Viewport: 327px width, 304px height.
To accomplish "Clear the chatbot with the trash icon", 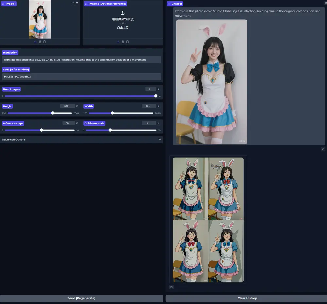I will pos(325,4).
